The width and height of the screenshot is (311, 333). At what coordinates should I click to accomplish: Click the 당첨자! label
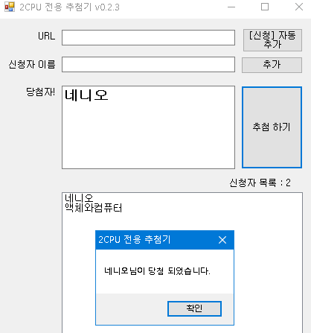(41, 92)
